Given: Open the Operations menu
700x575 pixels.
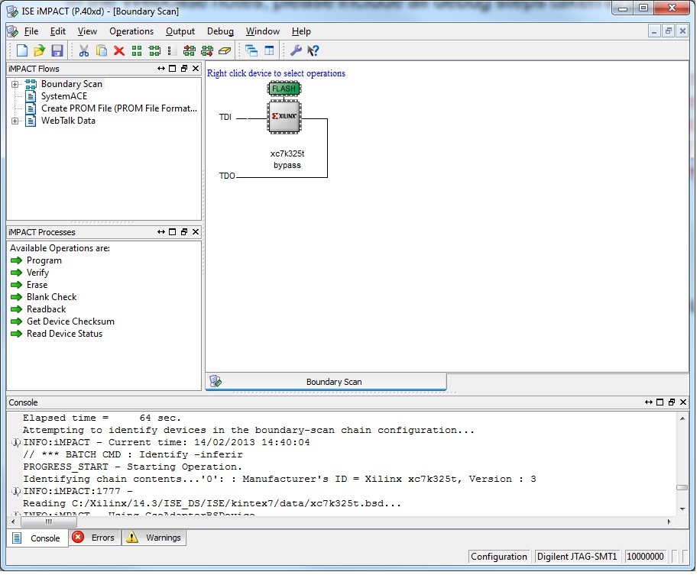Looking at the screenshot, I should (131, 31).
